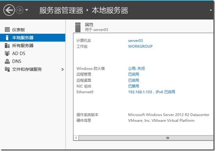The image size is (215, 151).
Task: Click the 远程桌面 label
Action: click(x=84, y=80)
